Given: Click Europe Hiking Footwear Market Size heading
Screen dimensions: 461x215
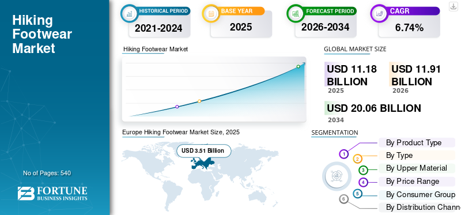Looking at the screenshot, I should pyautogui.click(x=181, y=132).
